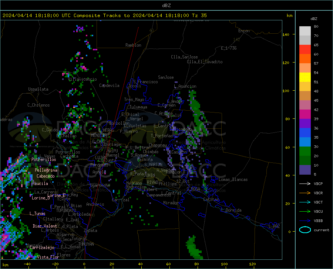Click the blue VBBB arrow in legend
This screenshot has width=333, height=269.
(x=305, y=221)
